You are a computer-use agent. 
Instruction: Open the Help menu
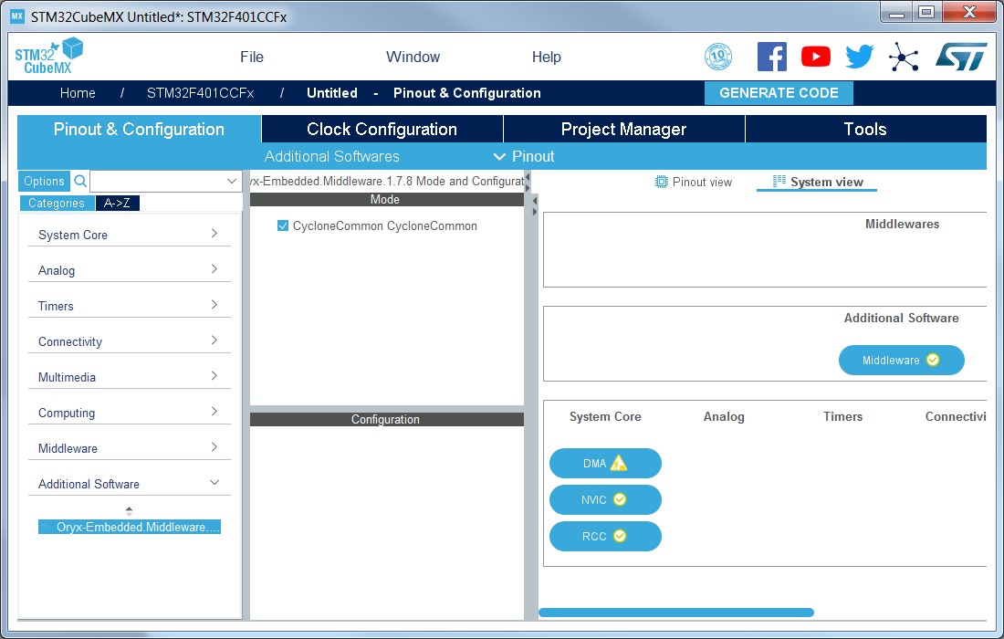click(546, 57)
